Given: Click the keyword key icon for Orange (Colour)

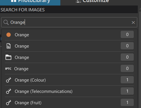Looking at the screenshot, I should [x=8, y=80].
